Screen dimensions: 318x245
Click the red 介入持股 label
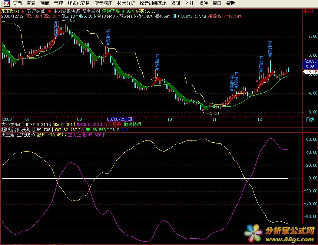click(113, 125)
